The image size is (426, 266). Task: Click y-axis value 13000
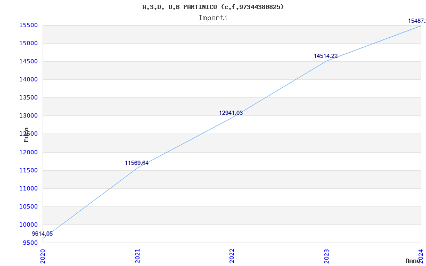tap(28, 115)
